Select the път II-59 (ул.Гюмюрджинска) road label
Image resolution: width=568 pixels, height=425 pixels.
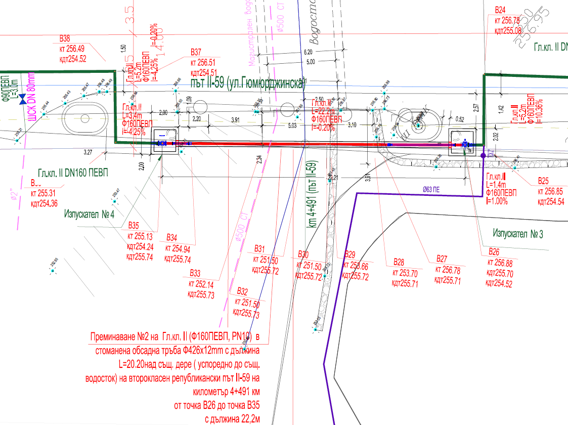(x=248, y=82)
